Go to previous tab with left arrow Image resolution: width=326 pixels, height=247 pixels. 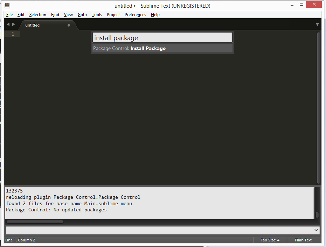coord(8,24)
